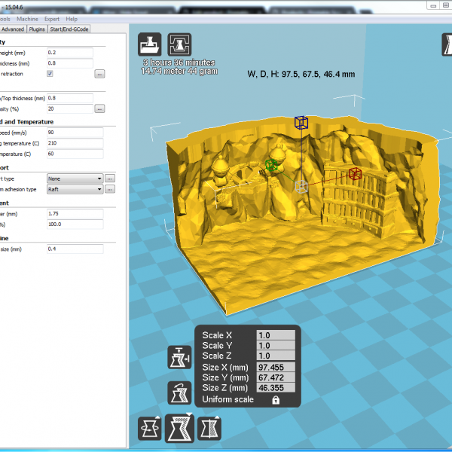Viewport: 452px width, 452px height.
Task: Click the shell thickness field 0.8
Action: click(x=70, y=63)
